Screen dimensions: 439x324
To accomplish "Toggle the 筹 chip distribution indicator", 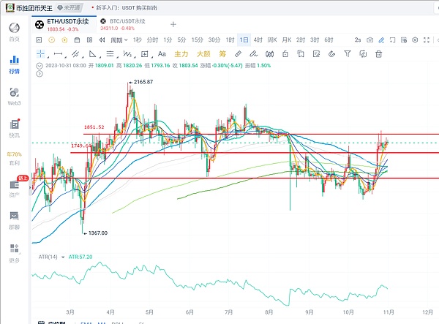I will click(x=221, y=54).
